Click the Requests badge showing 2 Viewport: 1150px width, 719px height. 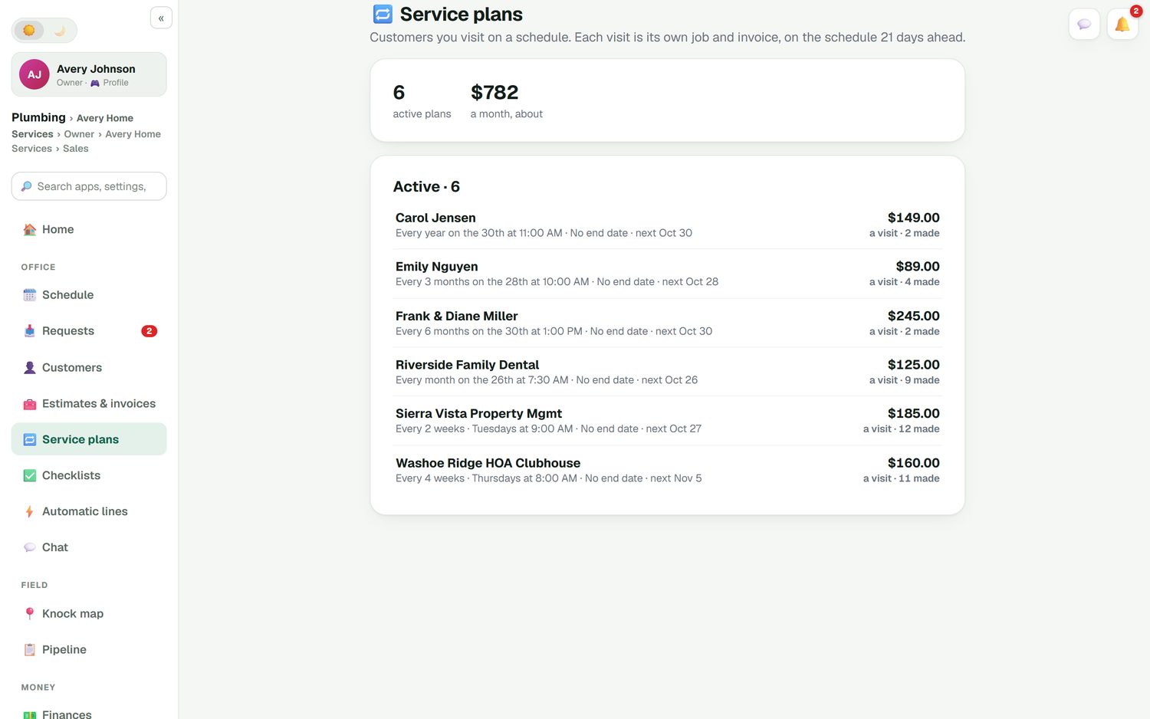coord(149,331)
